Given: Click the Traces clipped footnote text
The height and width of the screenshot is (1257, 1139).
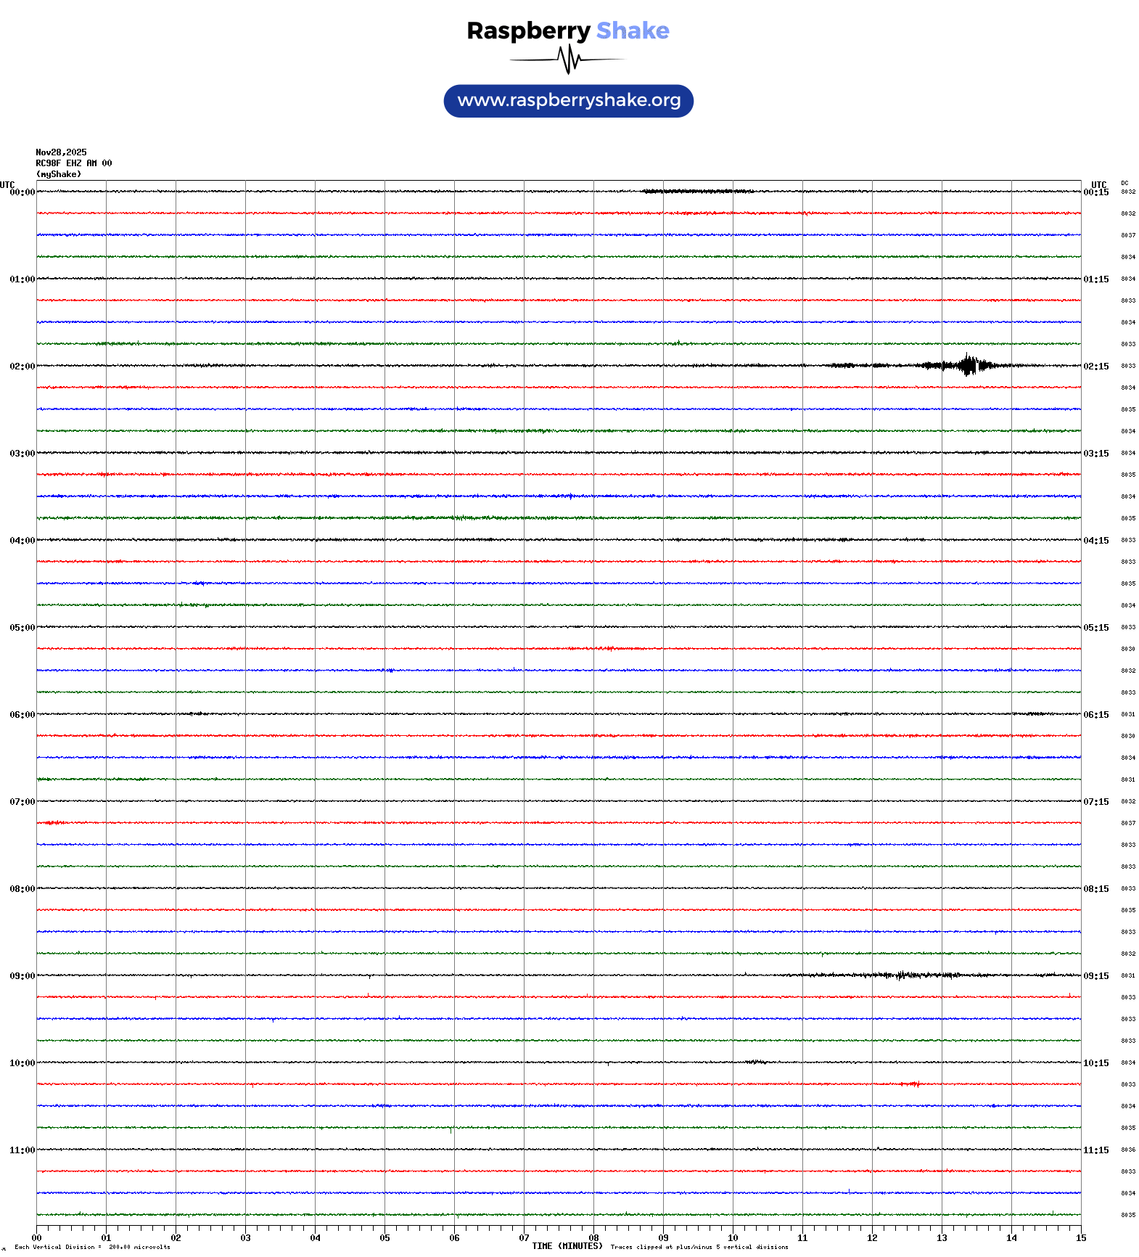Looking at the screenshot, I should click(x=699, y=1247).
